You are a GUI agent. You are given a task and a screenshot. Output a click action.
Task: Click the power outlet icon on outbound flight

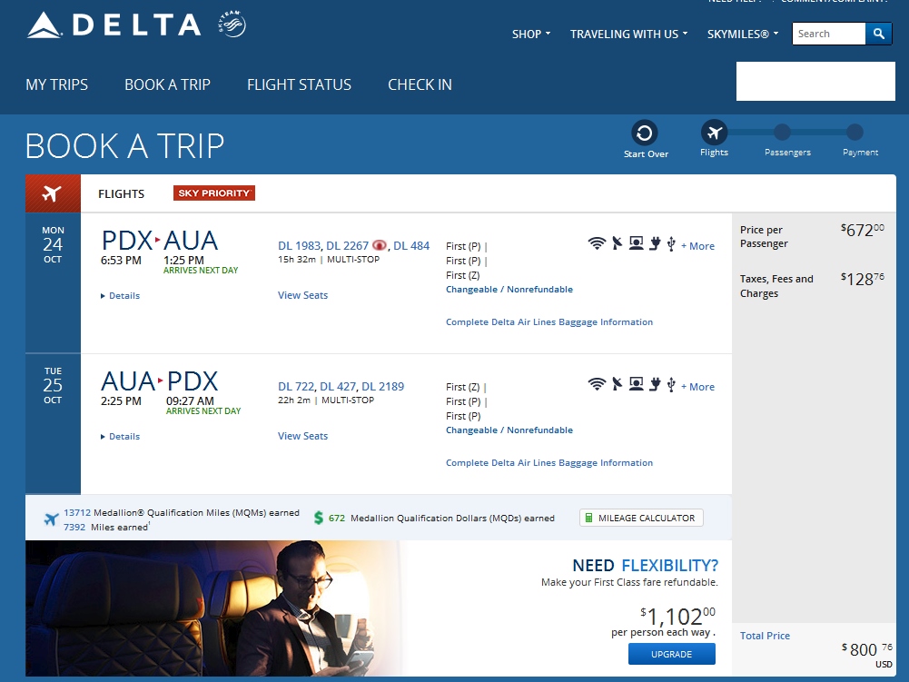pos(654,243)
